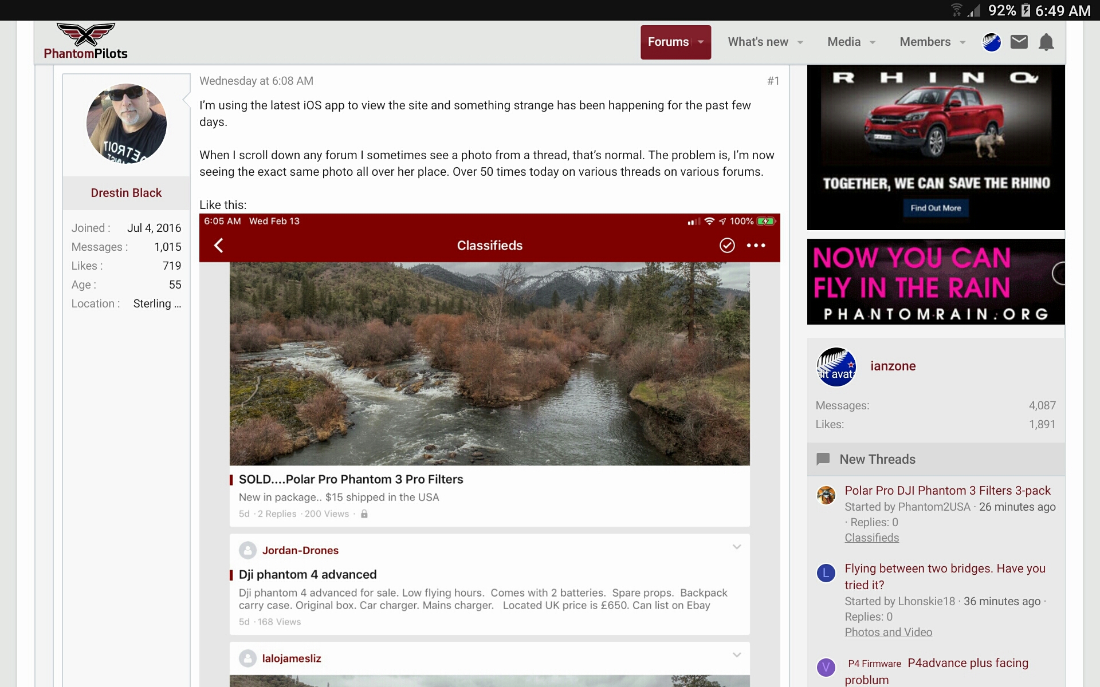This screenshot has width=1100, height=687.
Task: Open the Dji phantom 4 advanced listing title
Action: [x=308, y=574]
